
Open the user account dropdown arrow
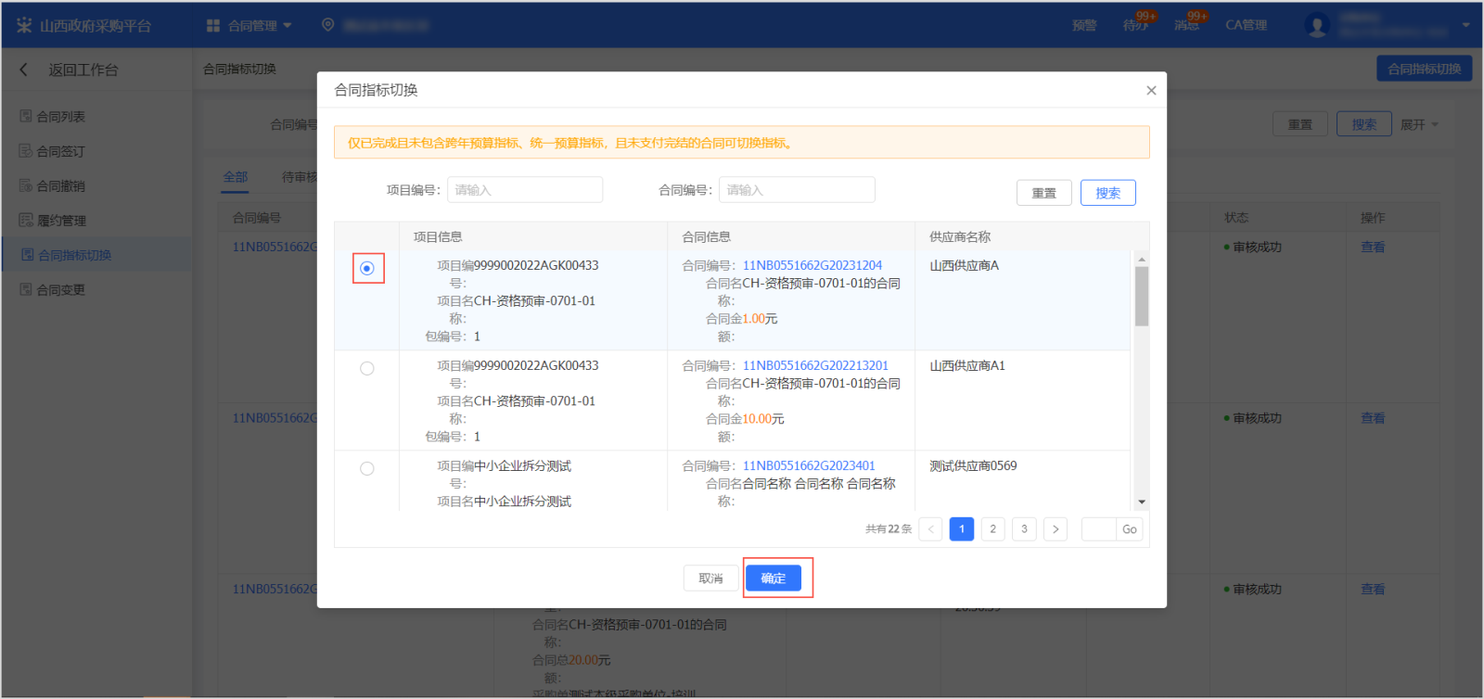[x=1465, y=25]
